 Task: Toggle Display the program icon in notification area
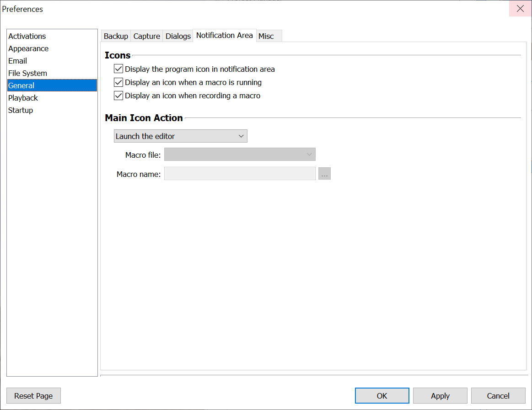[x=118, y=69]
